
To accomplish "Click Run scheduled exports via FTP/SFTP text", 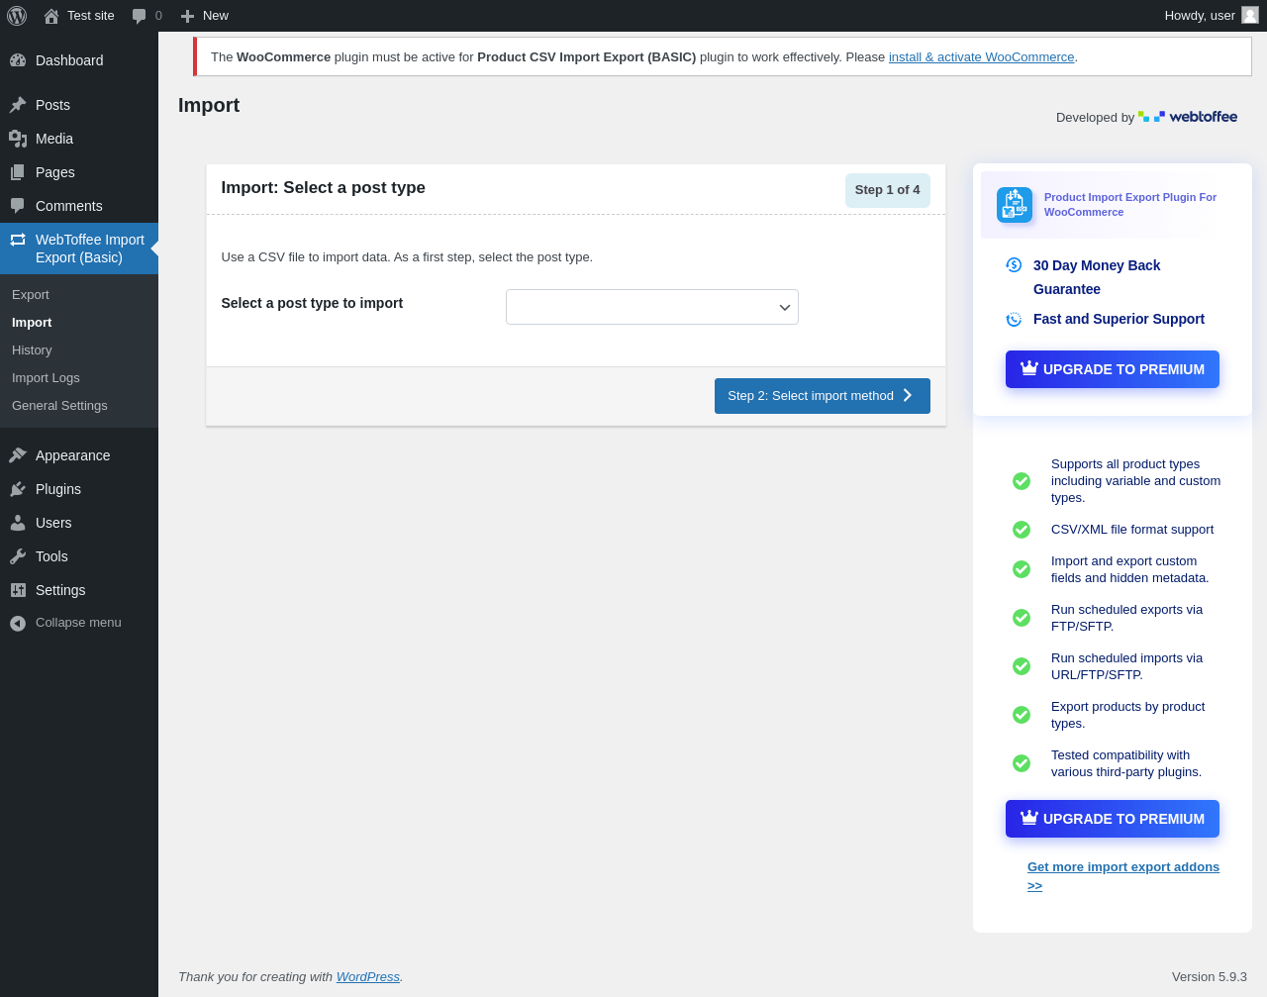I will tap(1126, 618).
